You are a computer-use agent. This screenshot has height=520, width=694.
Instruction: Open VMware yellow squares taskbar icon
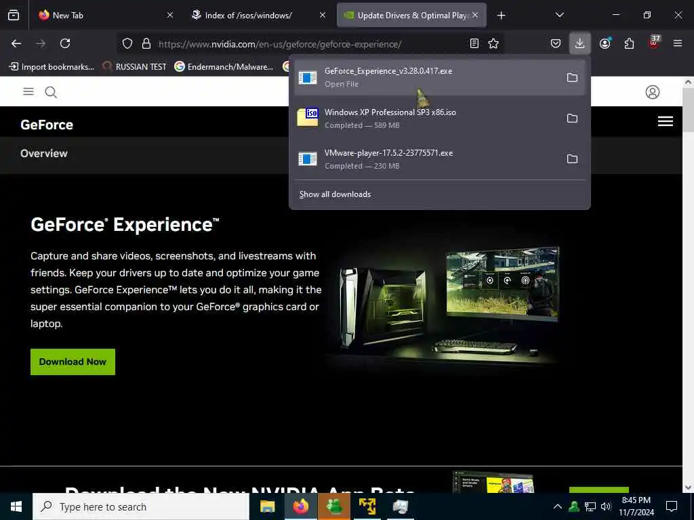[367, 506]
